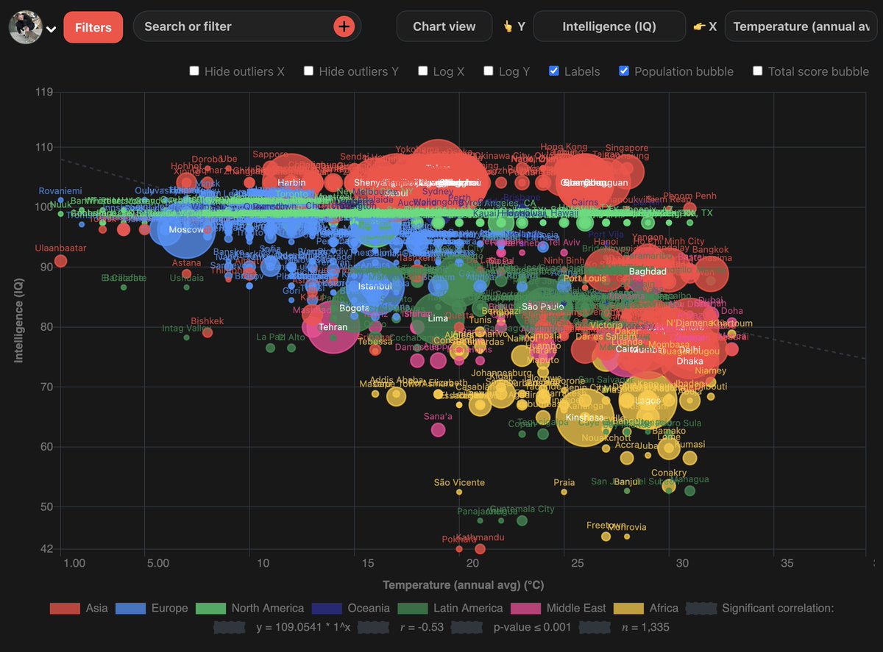The image size is (883, 652).
Task: Open the Temperature (annual avg) axis dropdown
Action: 801,26
